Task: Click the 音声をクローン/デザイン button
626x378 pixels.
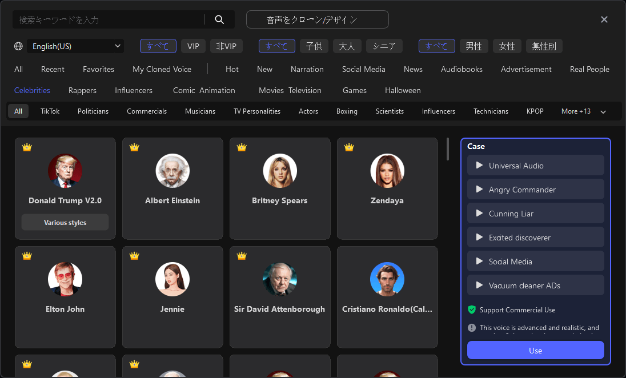Action: click(x=318, y=19)
